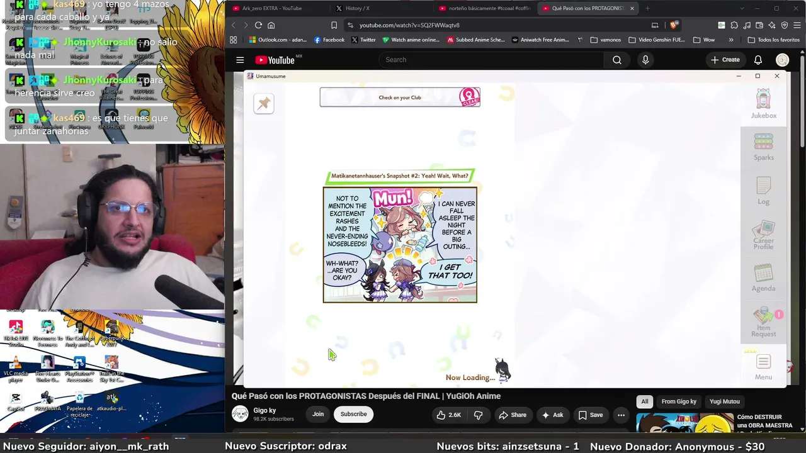Click the YouTube search magnifier button
Viewport: 806px width, 453px height.
(x=617, y=60)
